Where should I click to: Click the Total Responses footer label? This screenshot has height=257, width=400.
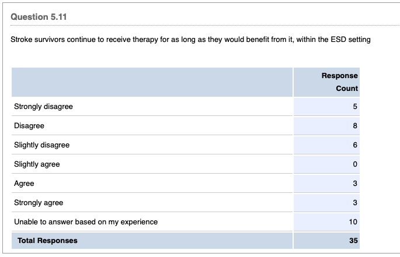[x=47, y=241]
